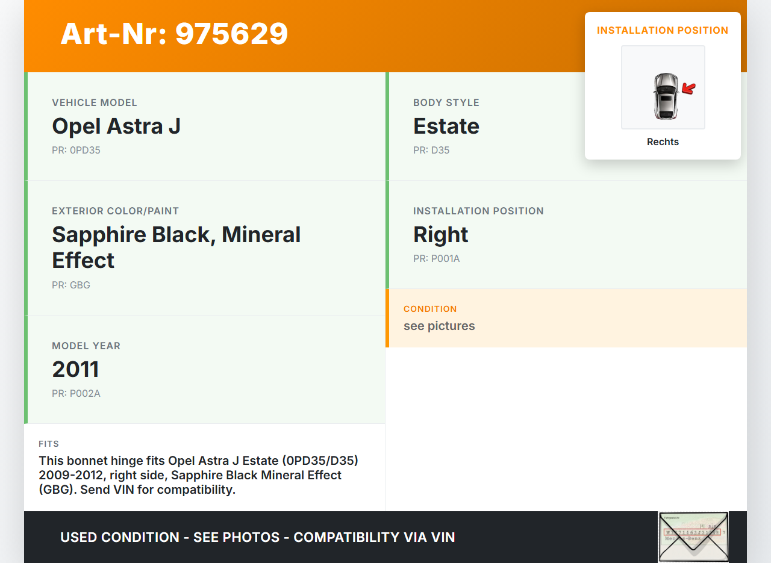
Task: Click the orange 'INSTALLATION POSITION' card title
Action: click(x=663, y=30)
